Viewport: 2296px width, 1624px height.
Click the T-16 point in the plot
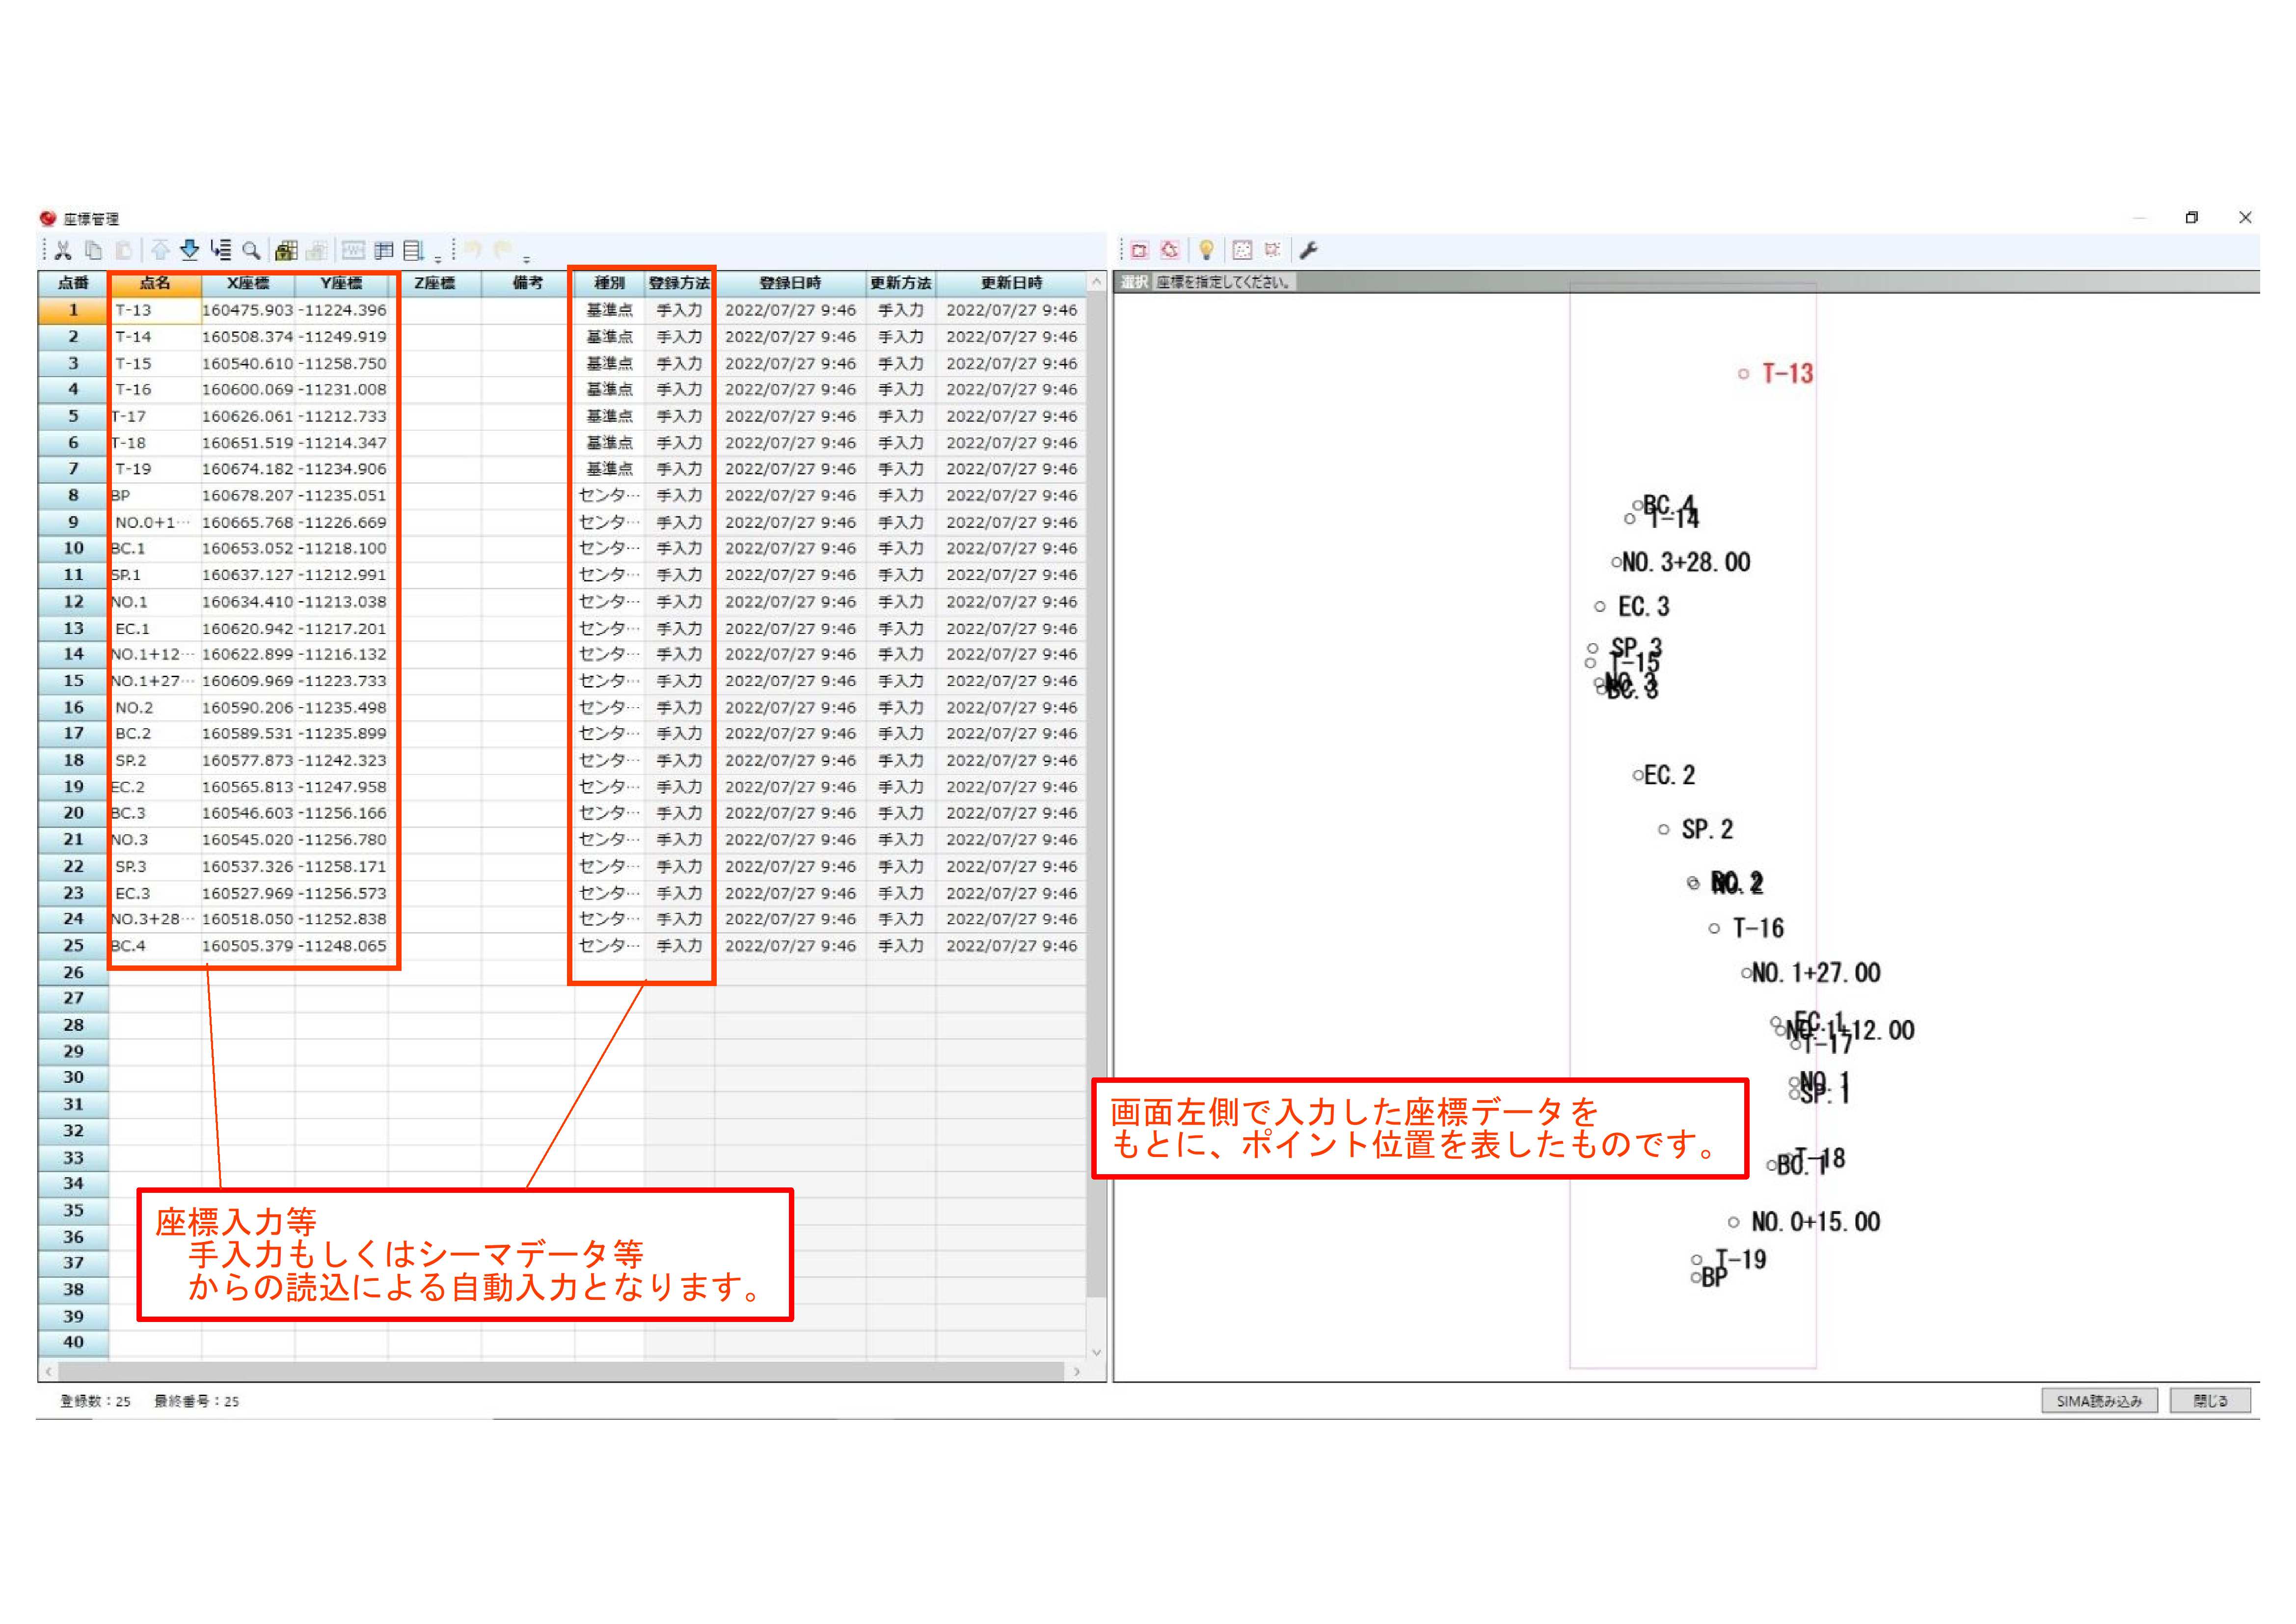[1714, 930]
